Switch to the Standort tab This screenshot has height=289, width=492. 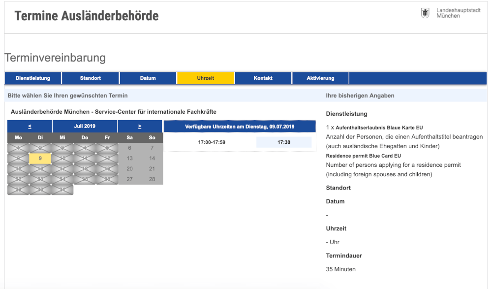tap(91, 78)
